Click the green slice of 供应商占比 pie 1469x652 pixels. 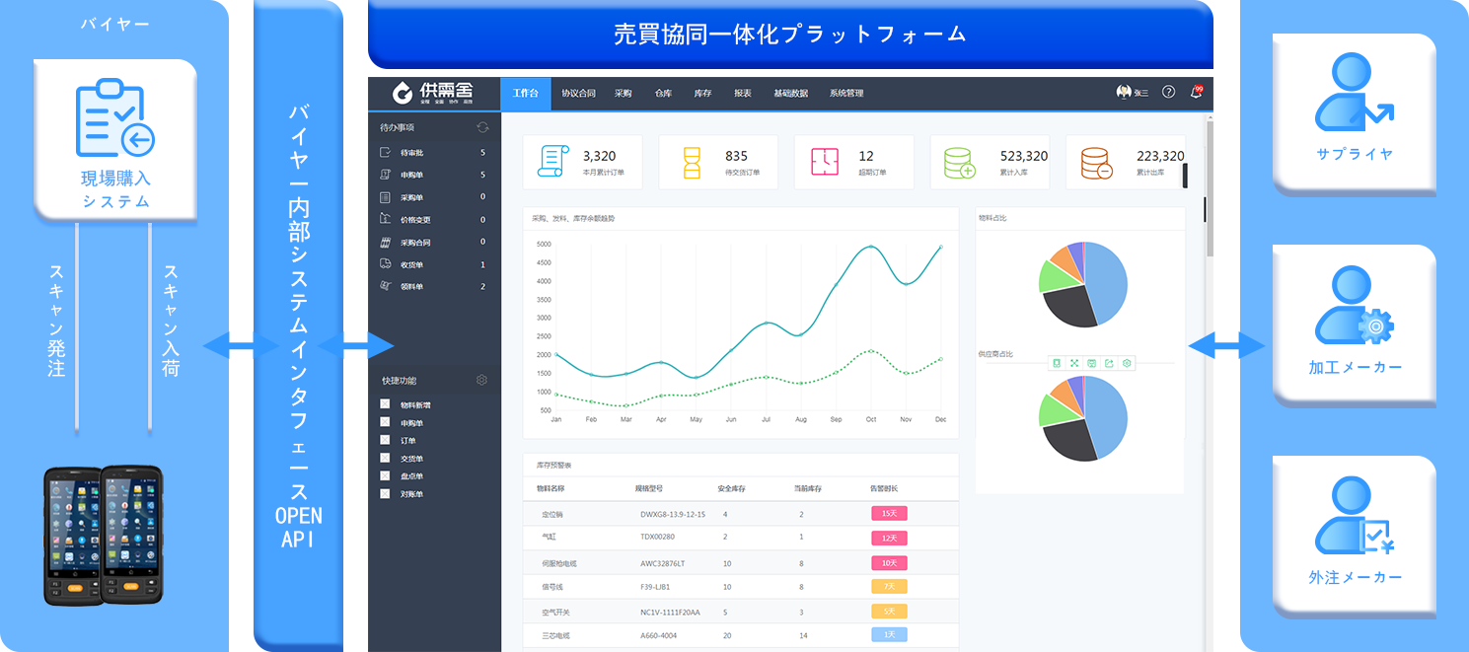(x=1059, y=410)
